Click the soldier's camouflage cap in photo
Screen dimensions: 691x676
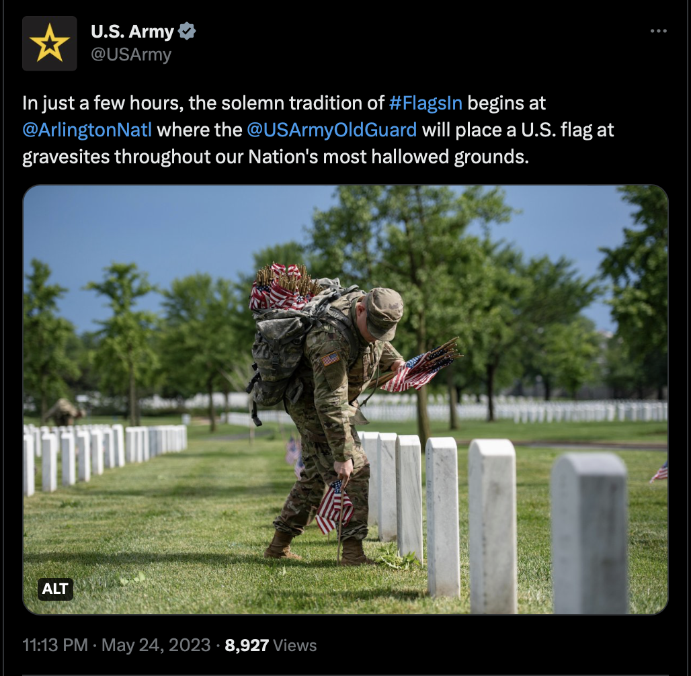pyautogui.click(x=383, y=314)
